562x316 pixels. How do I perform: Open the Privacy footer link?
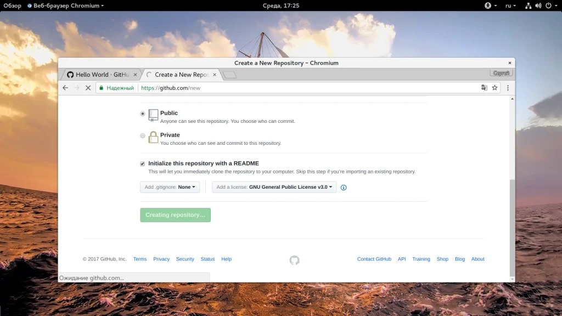(161, 259)
